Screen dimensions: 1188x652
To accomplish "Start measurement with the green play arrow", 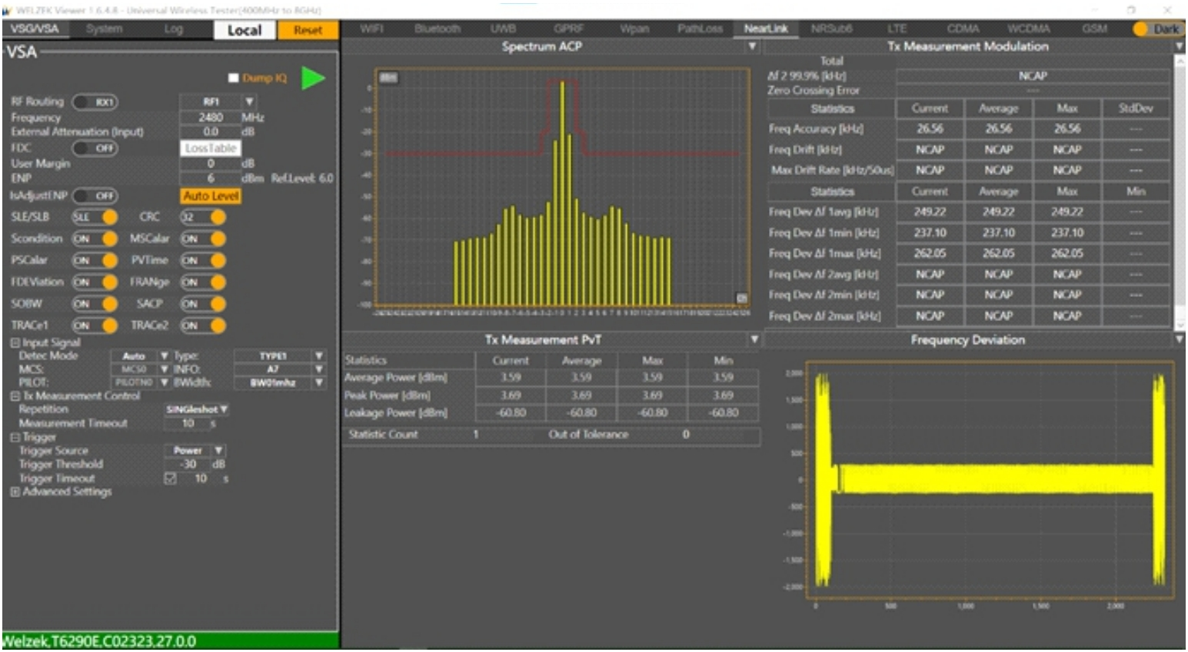I will click(x=312, y=78).
